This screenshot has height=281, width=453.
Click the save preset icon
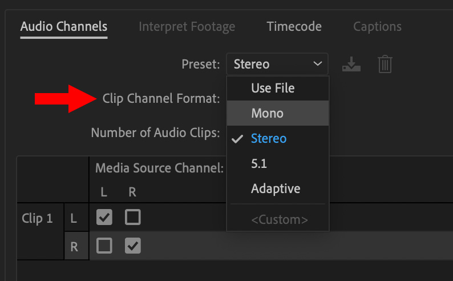click(x=351, y=64)
